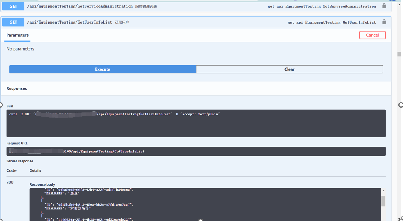This screenshot has height=221, width=403.
Task: Click the /api/EquipmentTesting/GetServiceAdministration path text
Action: pos(80,6)
